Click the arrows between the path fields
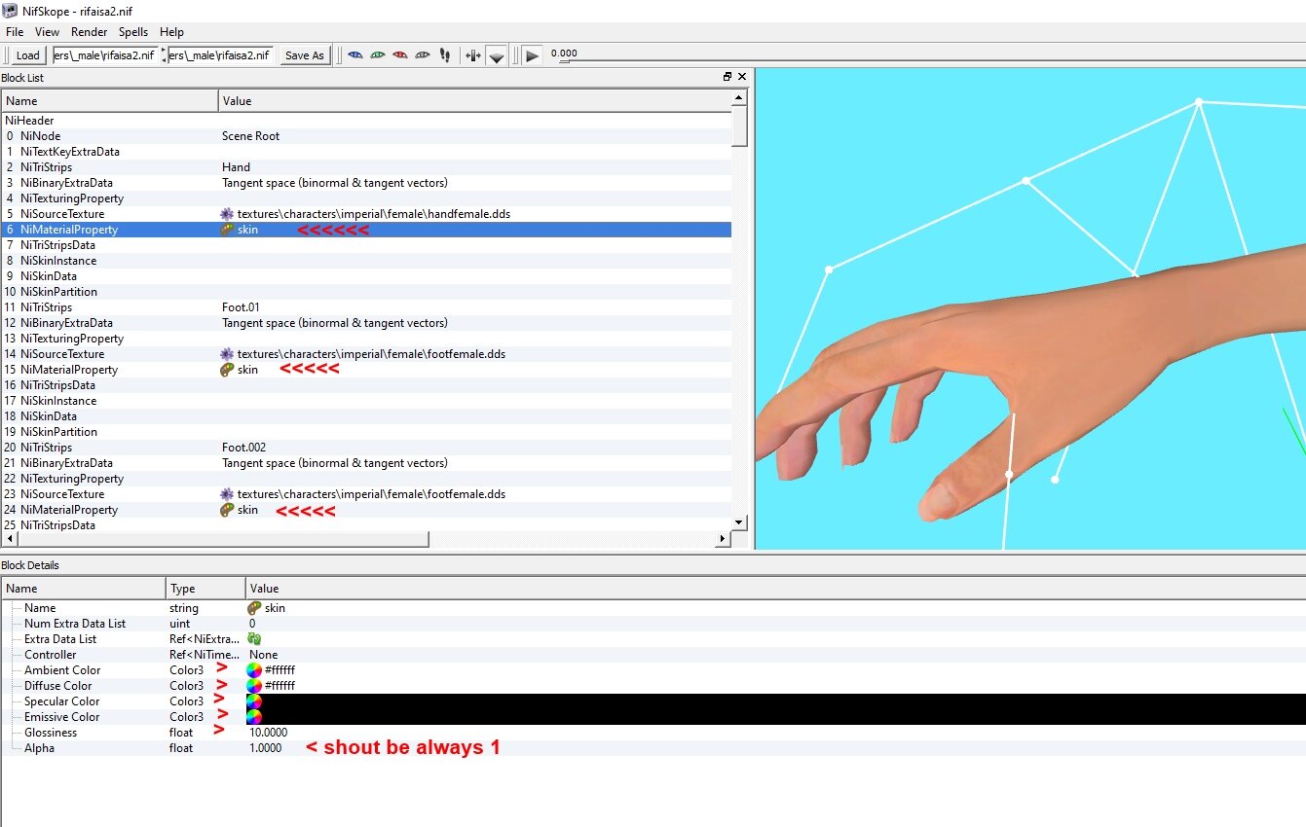 164,55
